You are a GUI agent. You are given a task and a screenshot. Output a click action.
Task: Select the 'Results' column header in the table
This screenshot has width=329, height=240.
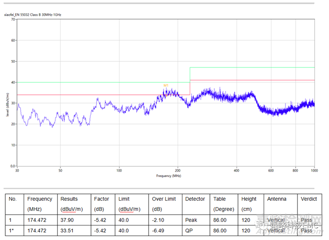(69, 199)
